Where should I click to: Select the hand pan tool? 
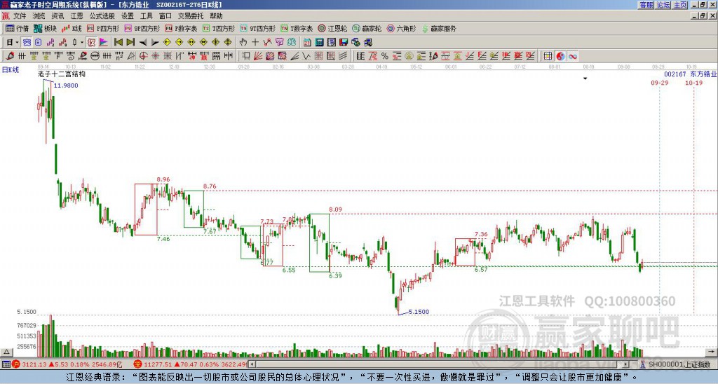243,42
